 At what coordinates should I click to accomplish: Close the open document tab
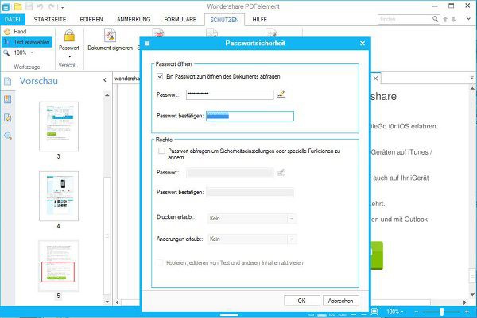(x=376, y=79)
